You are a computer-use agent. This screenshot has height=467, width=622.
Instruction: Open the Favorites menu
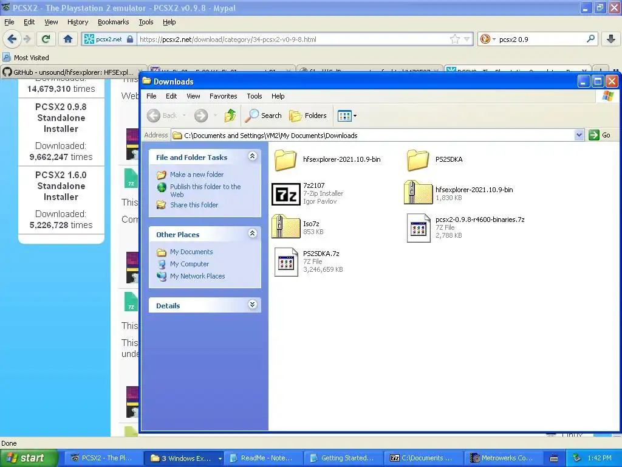coord(224,96)
